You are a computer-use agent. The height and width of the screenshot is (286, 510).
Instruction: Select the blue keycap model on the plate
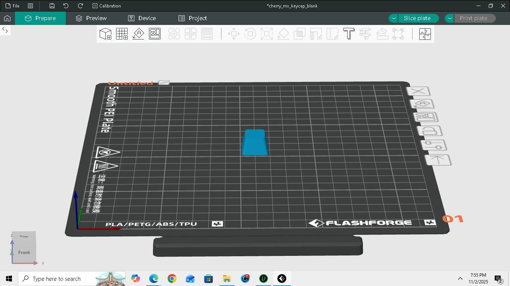click(255, 142)
